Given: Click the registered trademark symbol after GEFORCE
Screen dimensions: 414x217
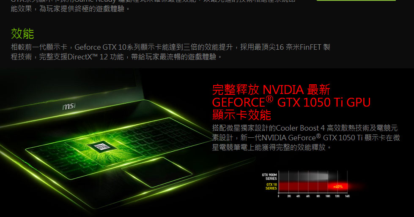Looking at the screenshot, I should click(x=269, y=99).
